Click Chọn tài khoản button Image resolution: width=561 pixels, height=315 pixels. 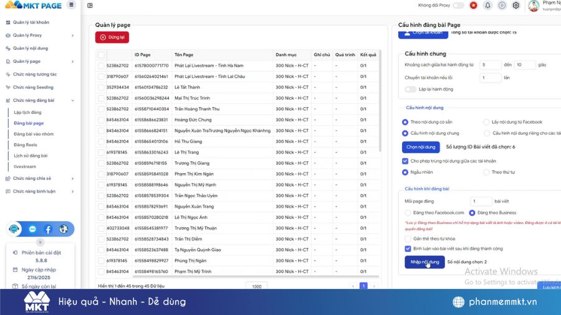423,34
